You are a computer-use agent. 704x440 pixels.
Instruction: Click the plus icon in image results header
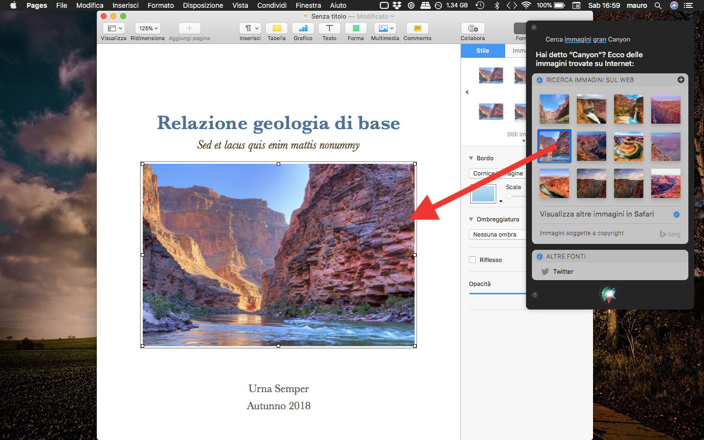pos(681,80)
